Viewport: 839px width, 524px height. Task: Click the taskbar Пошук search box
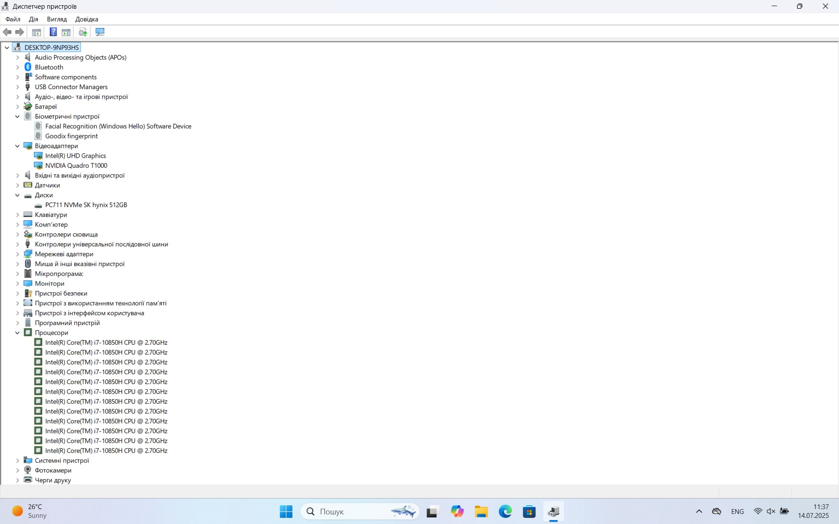point(359,511)
